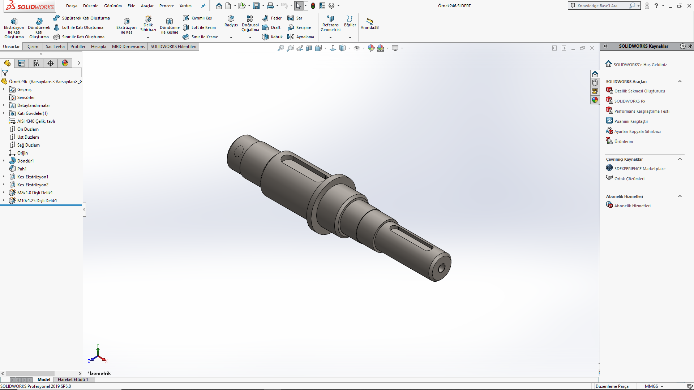The width and height of the screenshot is (694, 390).
Task: Open the Appearances color ball tab
Action: coord(65,63)
